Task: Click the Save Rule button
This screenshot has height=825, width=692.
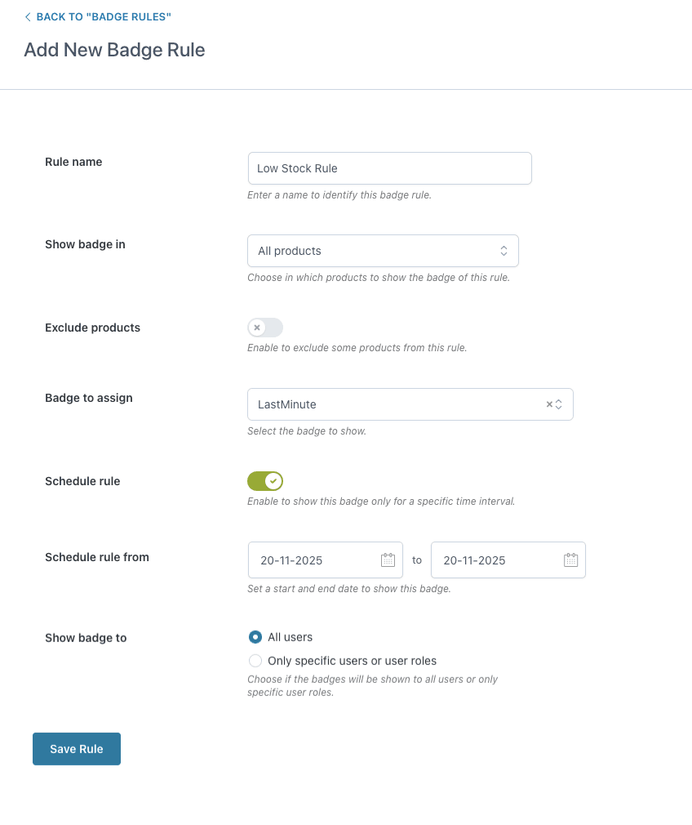Action: (76, 748)
